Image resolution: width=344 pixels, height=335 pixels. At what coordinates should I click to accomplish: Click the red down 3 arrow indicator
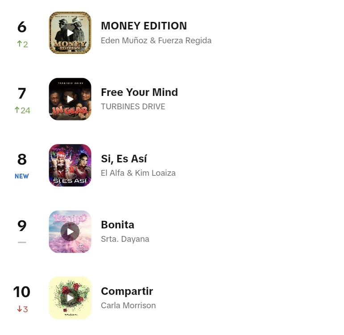tap(22, 309)
